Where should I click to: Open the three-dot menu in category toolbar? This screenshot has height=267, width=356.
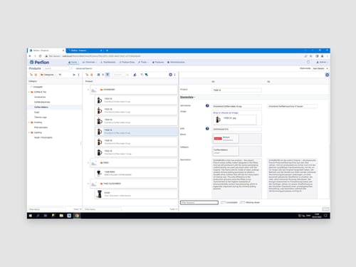[x=79, y=75]
